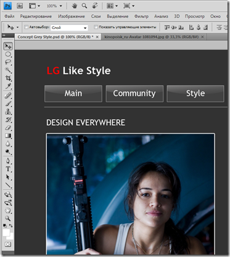Screen dimensions: 230x257
Task: Select the 3D Orbit tool
Action: coord(8,203)
